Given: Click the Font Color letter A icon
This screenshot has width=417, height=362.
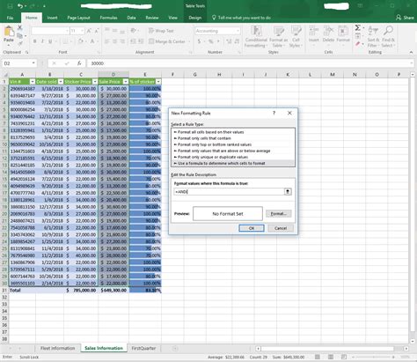Looking at the screenshot, I should 92,41.
